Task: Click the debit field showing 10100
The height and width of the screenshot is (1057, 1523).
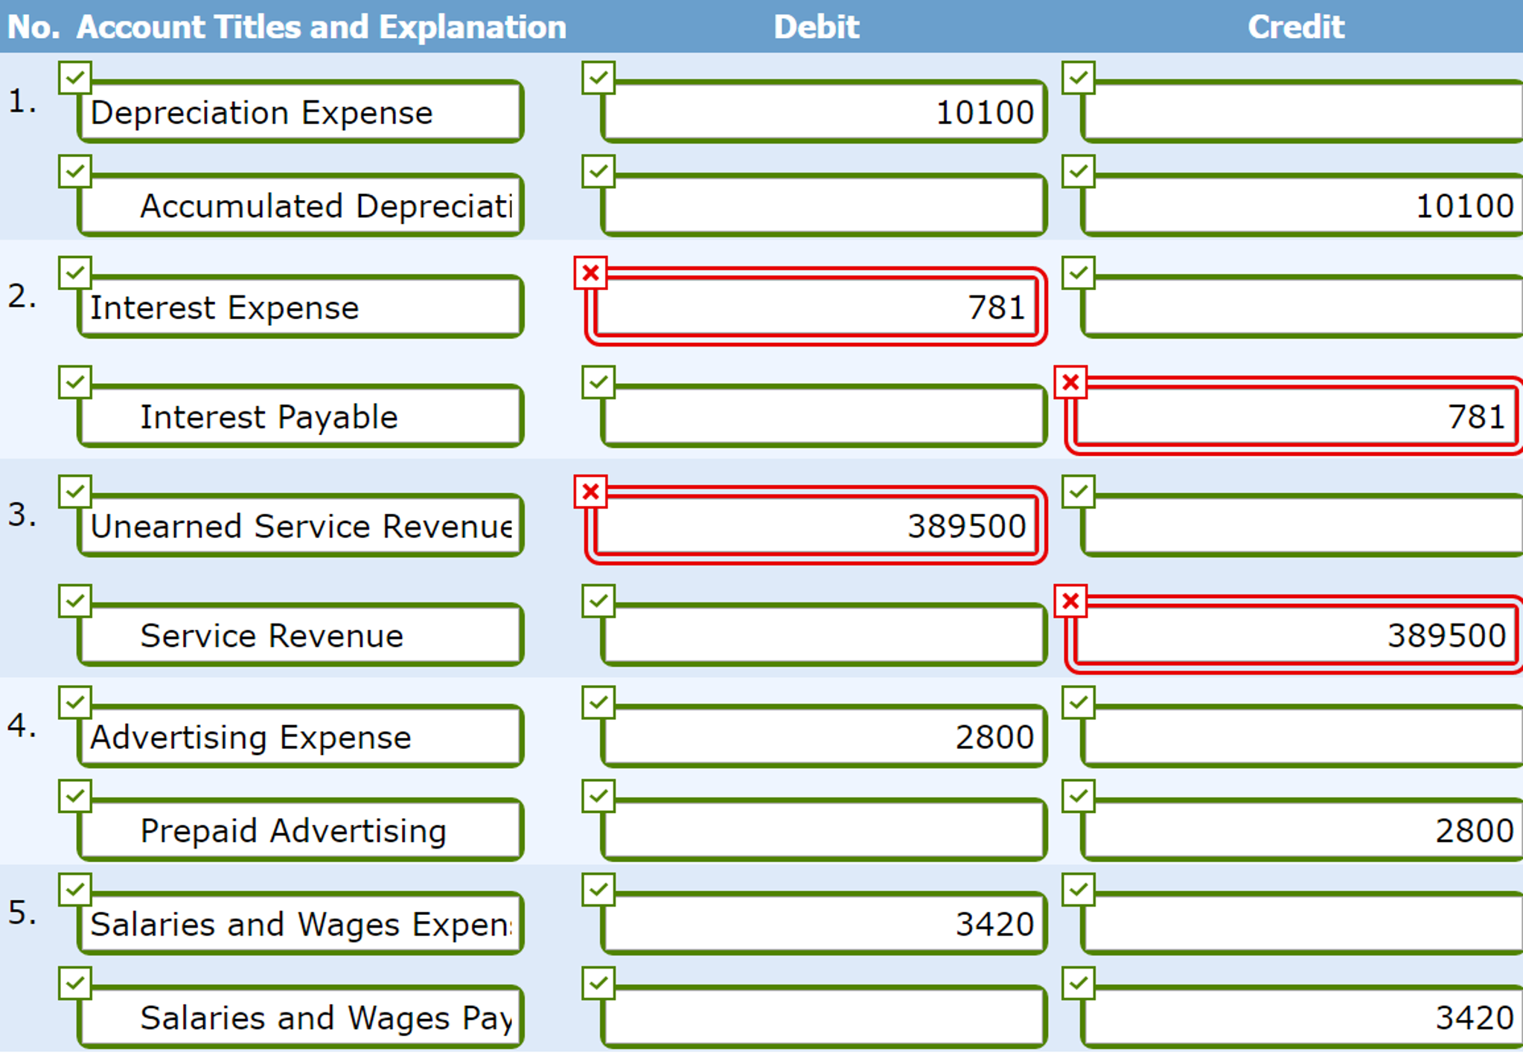Action: tap(825, 112)
